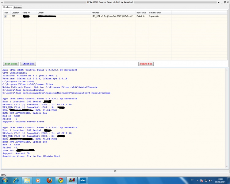Click the Show Desktop strip beside the clock
This screenshot has width=230, height=184.
(x=229, y=180)
